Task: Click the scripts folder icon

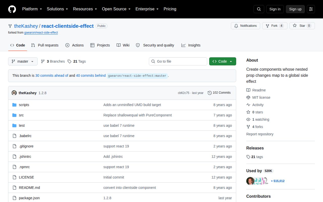Action: click(x=14, y=105)
